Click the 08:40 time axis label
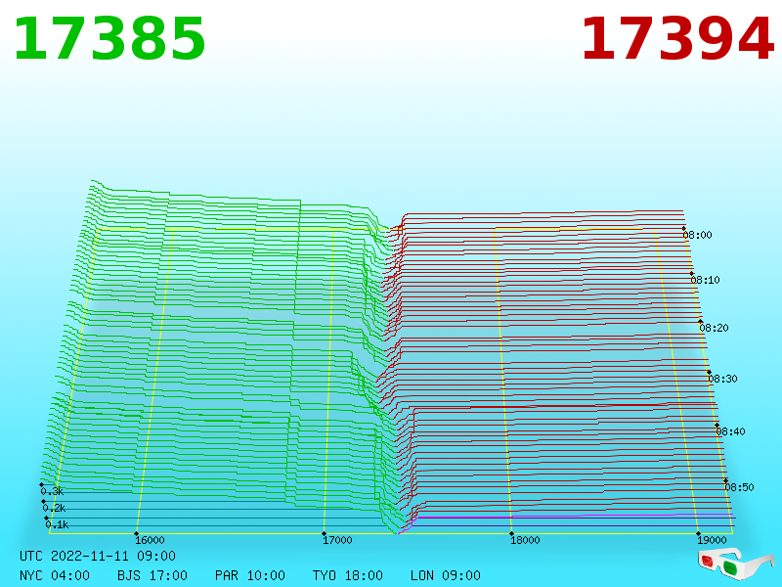This screenshot has width=782, height=587. pyautogui.click(x=730, y=431)
